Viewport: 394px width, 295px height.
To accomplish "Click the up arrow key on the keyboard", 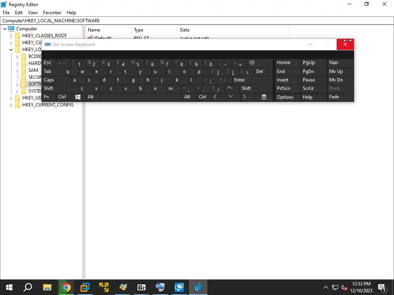I will (229, 88).
